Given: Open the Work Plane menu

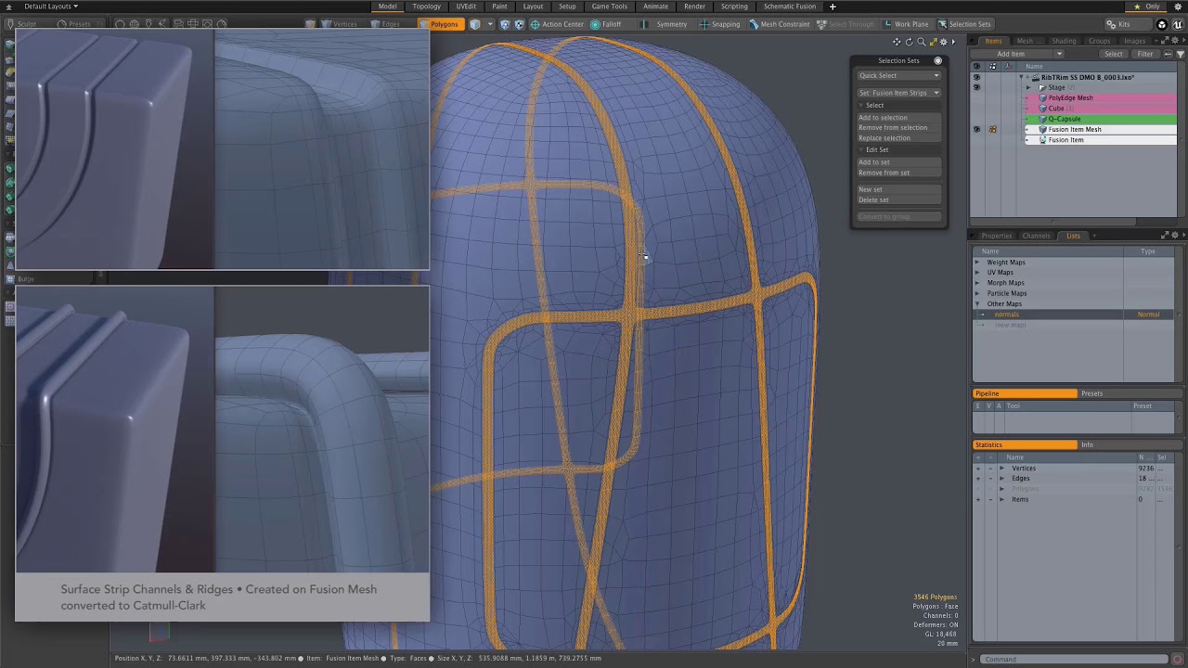Looking at the screenshot, I should click(x=906, y=24).
